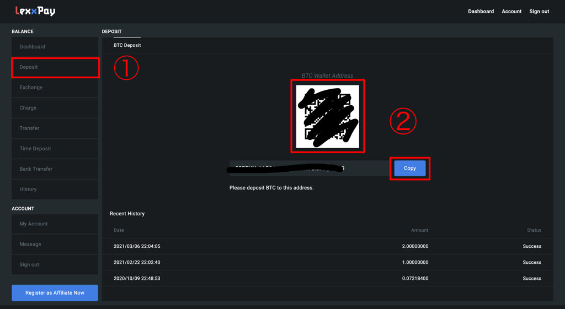Switch to the BTC Deposit tab
This screenshot has width=565, height=309.
pyautogui.click(x=127, y=45)
